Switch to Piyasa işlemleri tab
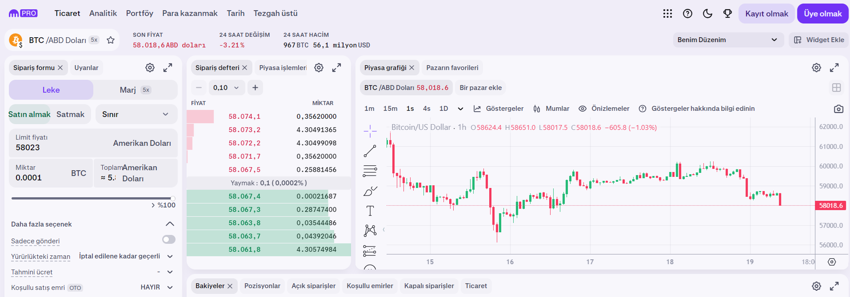 pos(283,68)
